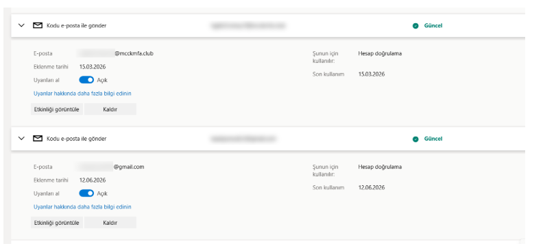Click the green check icon for the gmail.com entry

coord(415,139)
